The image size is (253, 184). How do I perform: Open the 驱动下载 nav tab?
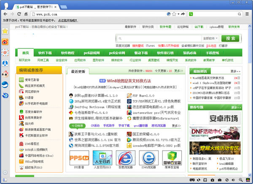[141, 53]
